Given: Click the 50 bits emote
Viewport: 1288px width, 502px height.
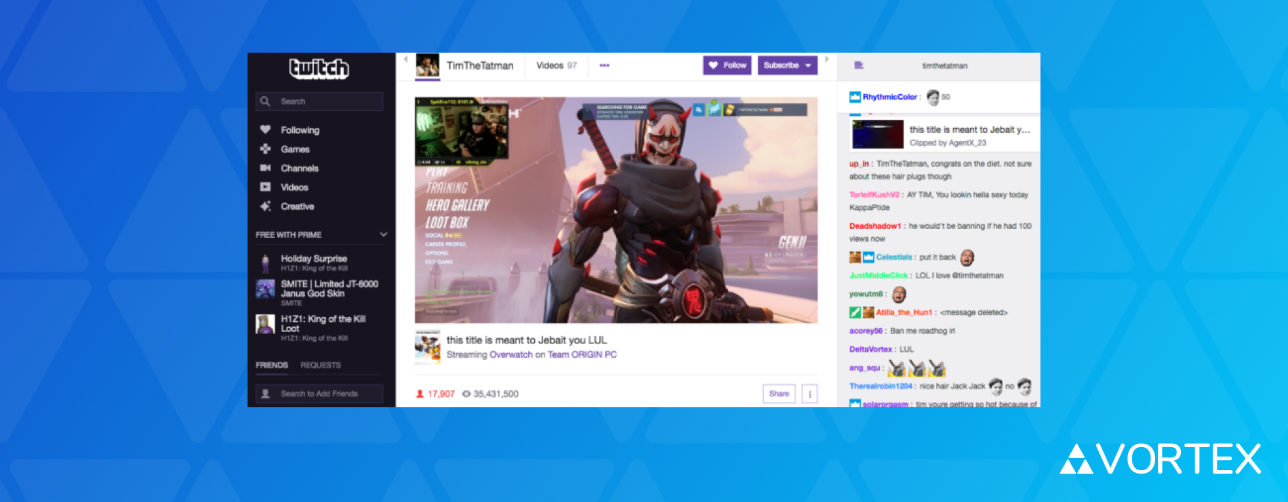Looking at the screenshot, I should pyautogui.click(x=933, y=98).
